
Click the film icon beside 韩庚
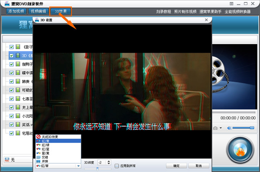click(18, 81)
